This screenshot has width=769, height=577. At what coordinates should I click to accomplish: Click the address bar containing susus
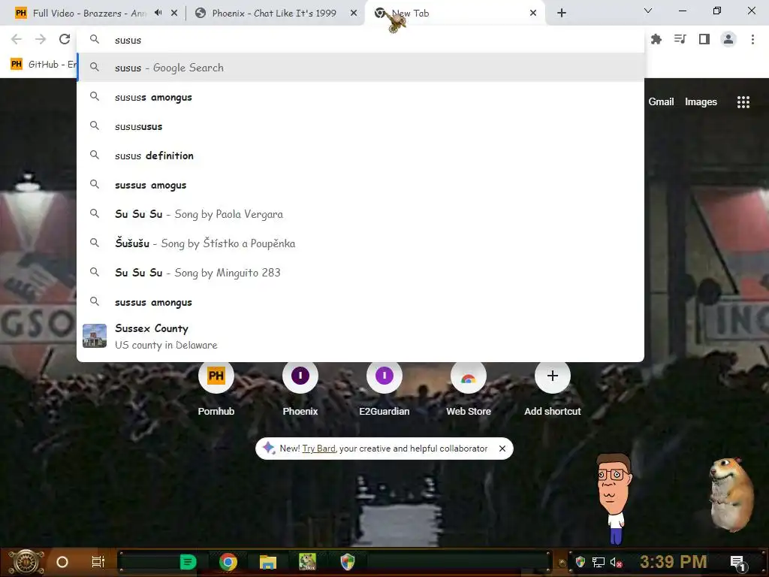click(x=360, y=41)
